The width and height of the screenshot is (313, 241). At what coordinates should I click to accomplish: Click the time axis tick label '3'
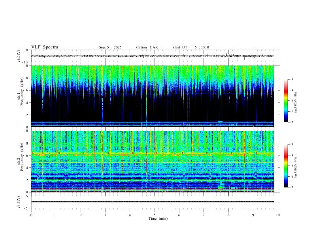[105, 215]
